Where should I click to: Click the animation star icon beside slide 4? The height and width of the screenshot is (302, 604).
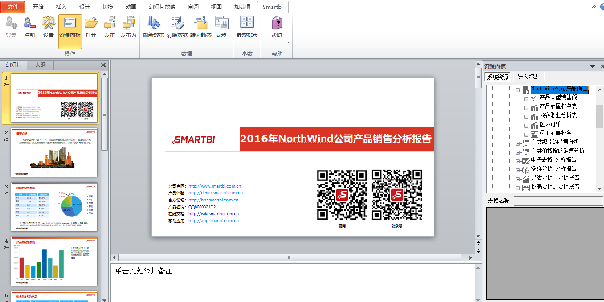(x=6, y=248)
